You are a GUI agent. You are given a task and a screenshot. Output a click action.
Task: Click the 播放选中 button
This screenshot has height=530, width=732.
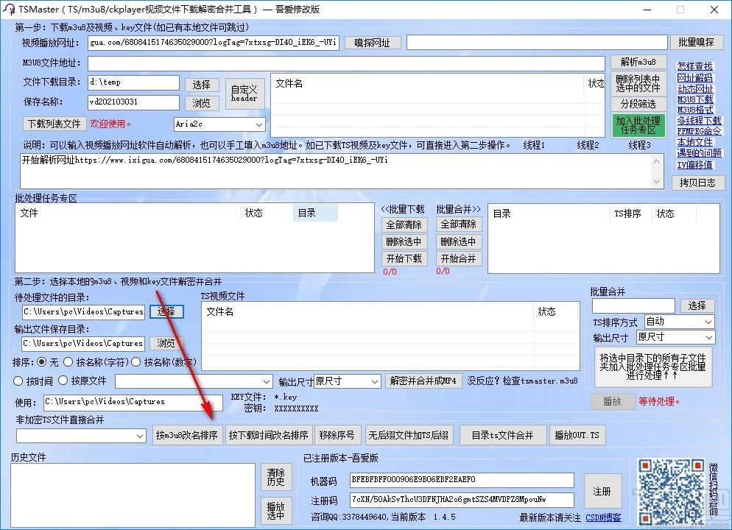276,511
